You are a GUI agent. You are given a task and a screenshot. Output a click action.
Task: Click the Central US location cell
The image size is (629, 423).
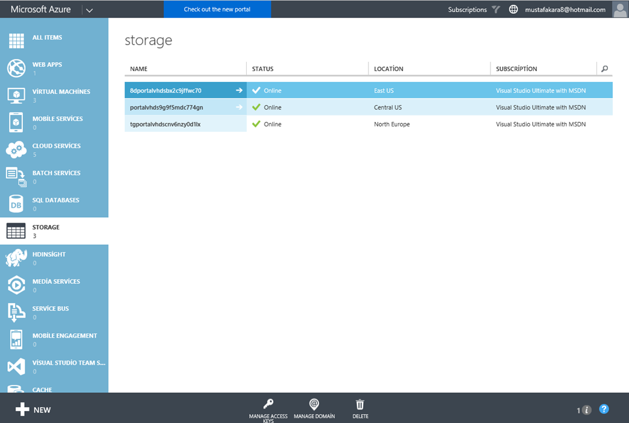click(x=388, y=108)
